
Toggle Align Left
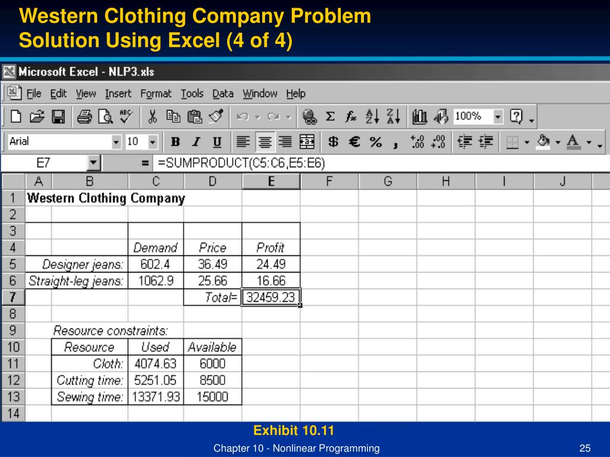point(243,142)
